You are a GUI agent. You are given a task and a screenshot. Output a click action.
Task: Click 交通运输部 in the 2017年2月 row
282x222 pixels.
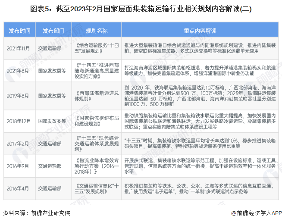pos(50,144)
